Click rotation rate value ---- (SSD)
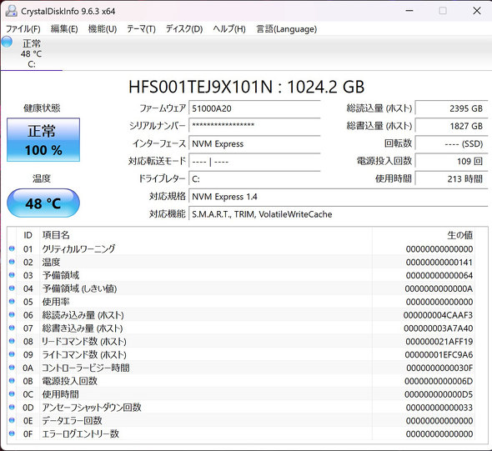The width and height of the screenshot is (492, 451). click(451, 143)
